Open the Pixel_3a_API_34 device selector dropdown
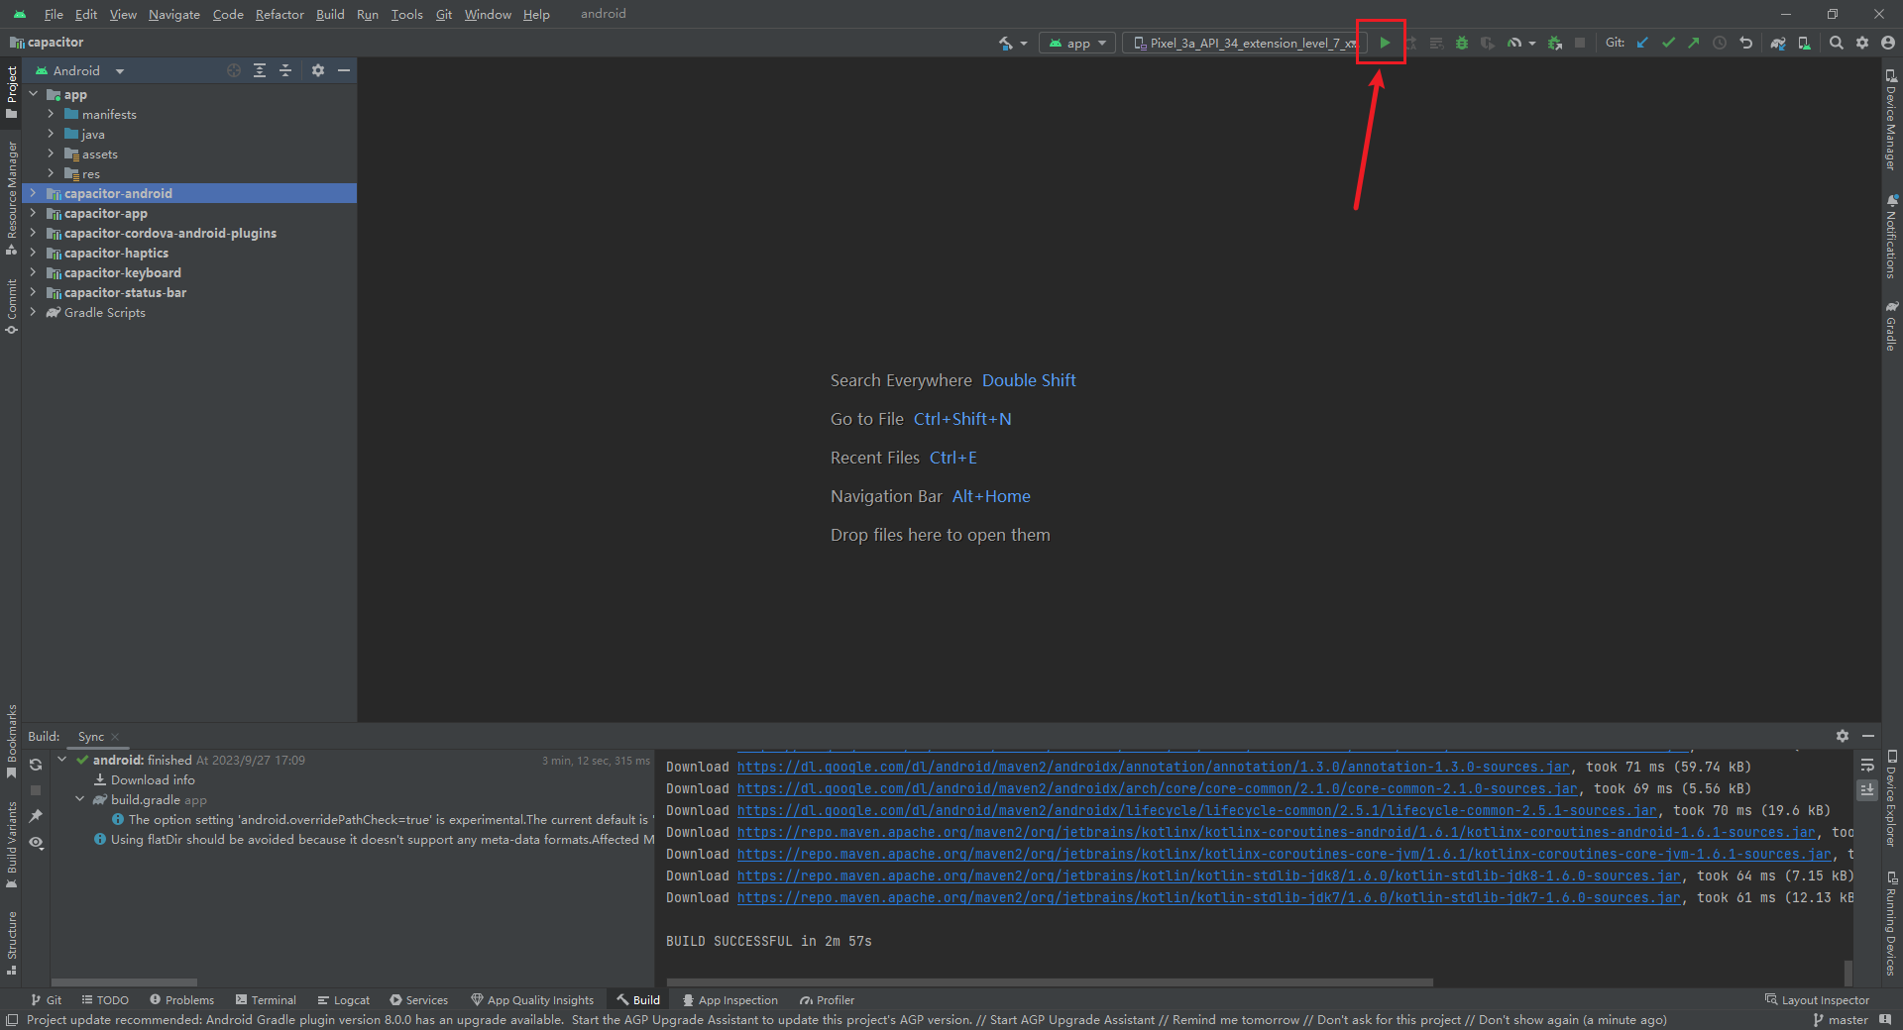 tap(1245, 43)
